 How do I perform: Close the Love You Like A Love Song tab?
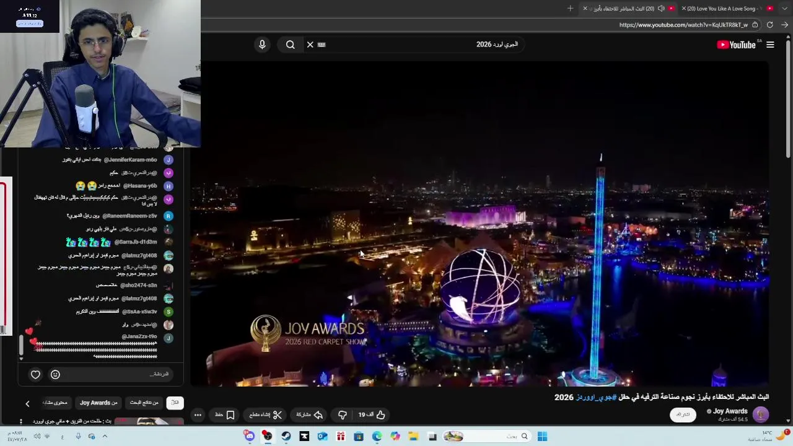[684, 9]
